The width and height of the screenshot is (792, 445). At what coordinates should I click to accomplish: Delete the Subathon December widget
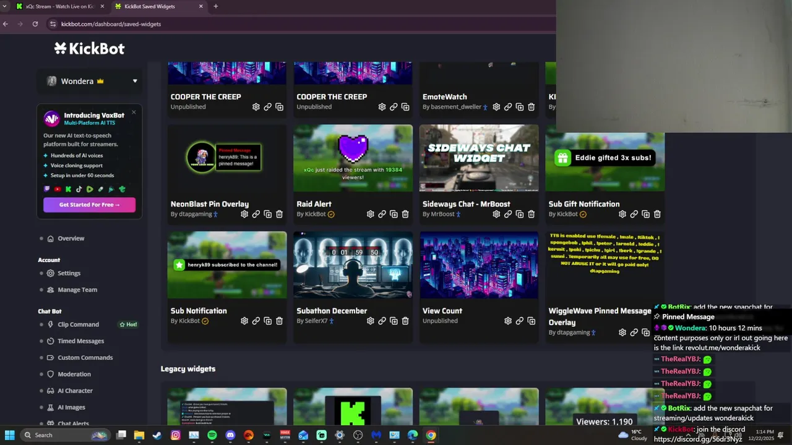click(x=405, y=321)
